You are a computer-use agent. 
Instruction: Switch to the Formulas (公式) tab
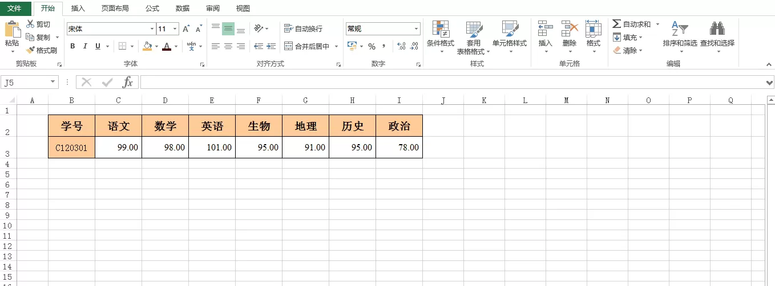click(152, 9)
